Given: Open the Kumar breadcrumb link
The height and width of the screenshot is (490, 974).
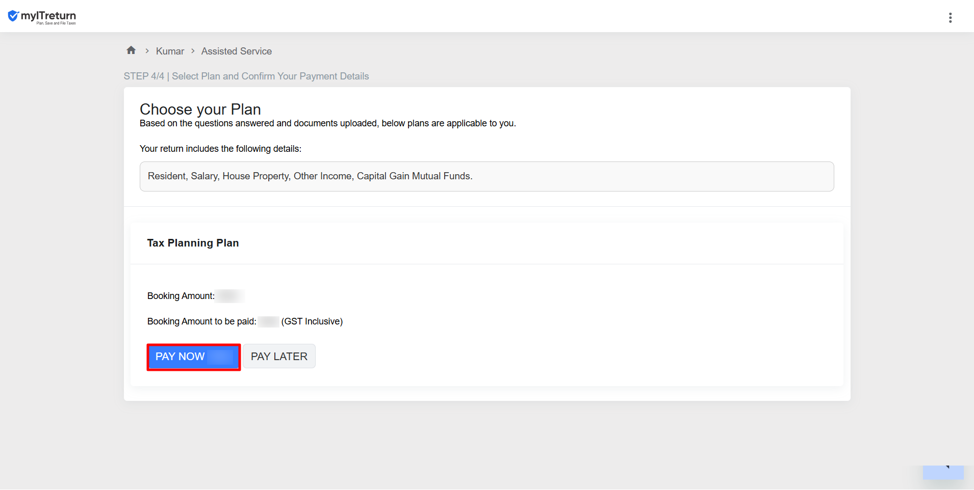Looking at the screenshot, I should tap(170, 51).
